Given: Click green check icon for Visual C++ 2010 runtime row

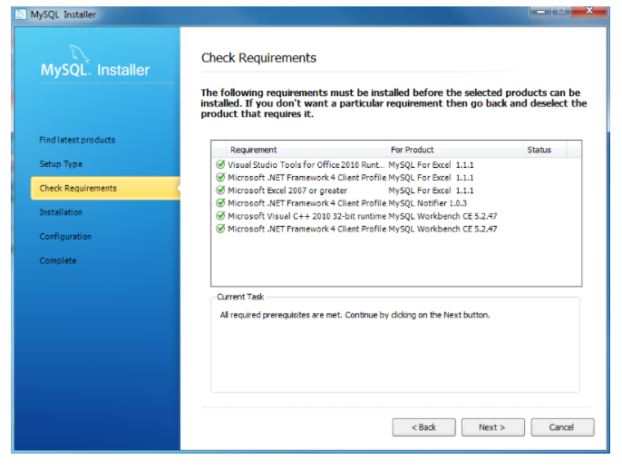Looking at the screenshot, I should (x=220, y=216).
